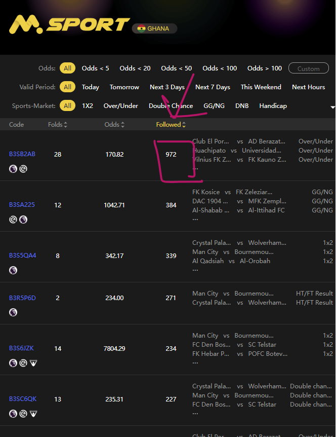This screenshot has height=437, width=336.
Task: Open booking code B3SB2AB
Action: (22, 154)
